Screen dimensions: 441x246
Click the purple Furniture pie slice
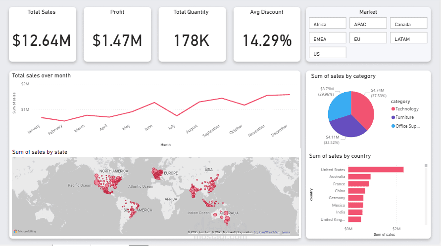point(349,127)
